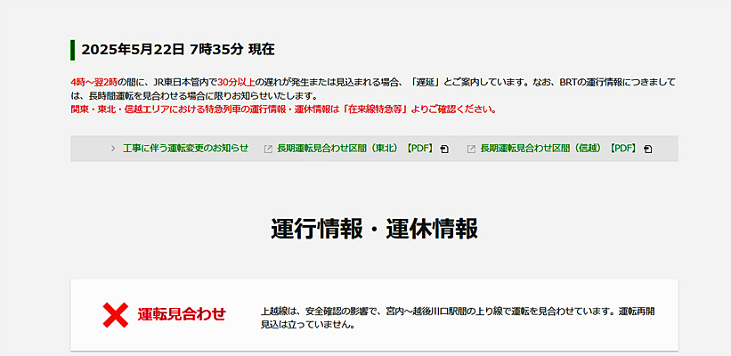Click external-link icon before 長期運転見合わせ区間（東北）
Viewport: 731px width, 356px height.
(x=268, y=150)
